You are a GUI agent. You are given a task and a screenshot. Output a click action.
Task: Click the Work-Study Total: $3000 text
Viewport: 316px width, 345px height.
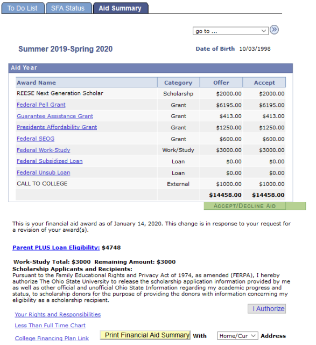pos(52,262)
